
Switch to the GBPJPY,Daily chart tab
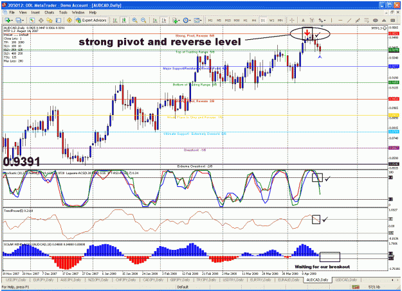[x=180, y=279]
